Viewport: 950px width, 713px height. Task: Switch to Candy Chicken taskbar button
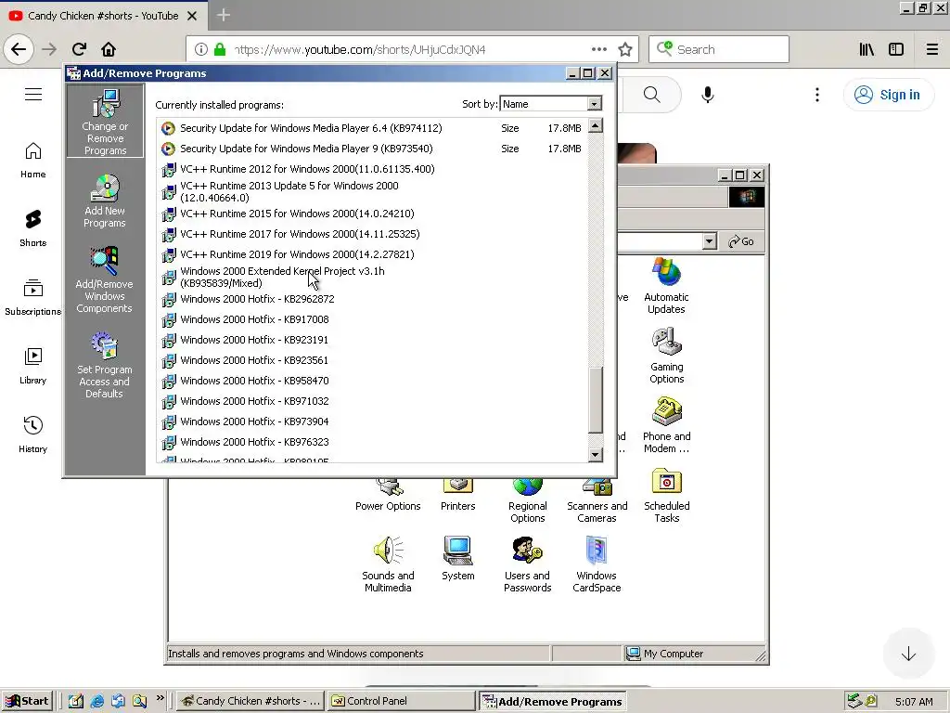pos(250,701)
